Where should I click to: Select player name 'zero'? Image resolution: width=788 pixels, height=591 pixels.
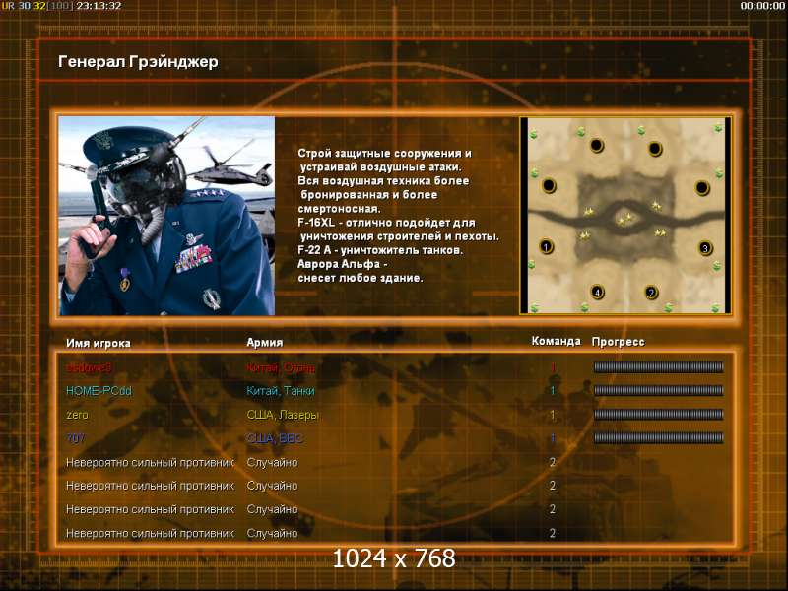point(78,415)
